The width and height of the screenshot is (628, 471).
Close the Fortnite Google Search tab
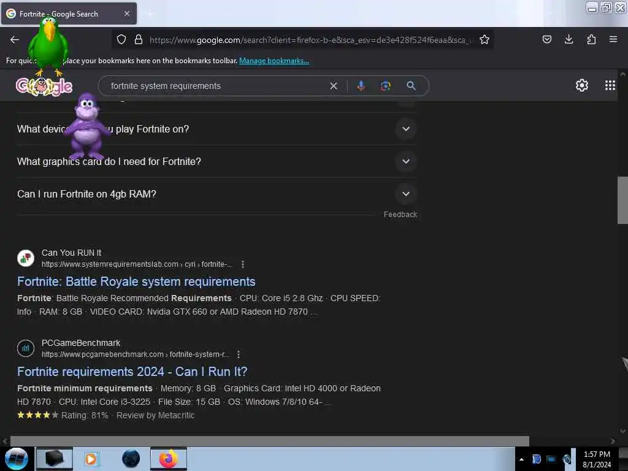127,13
